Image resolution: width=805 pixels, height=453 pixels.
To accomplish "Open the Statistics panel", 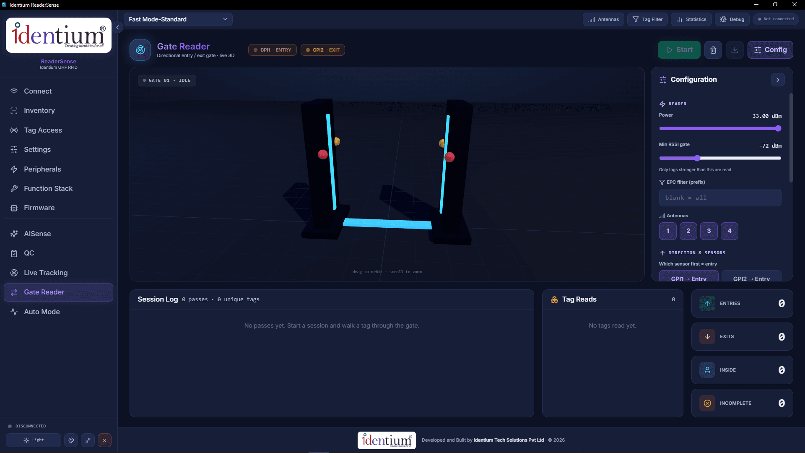I will (691, 19).
